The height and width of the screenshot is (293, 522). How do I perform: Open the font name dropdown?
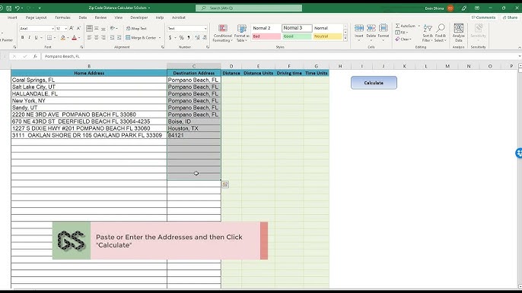click(x=53, y=29)
